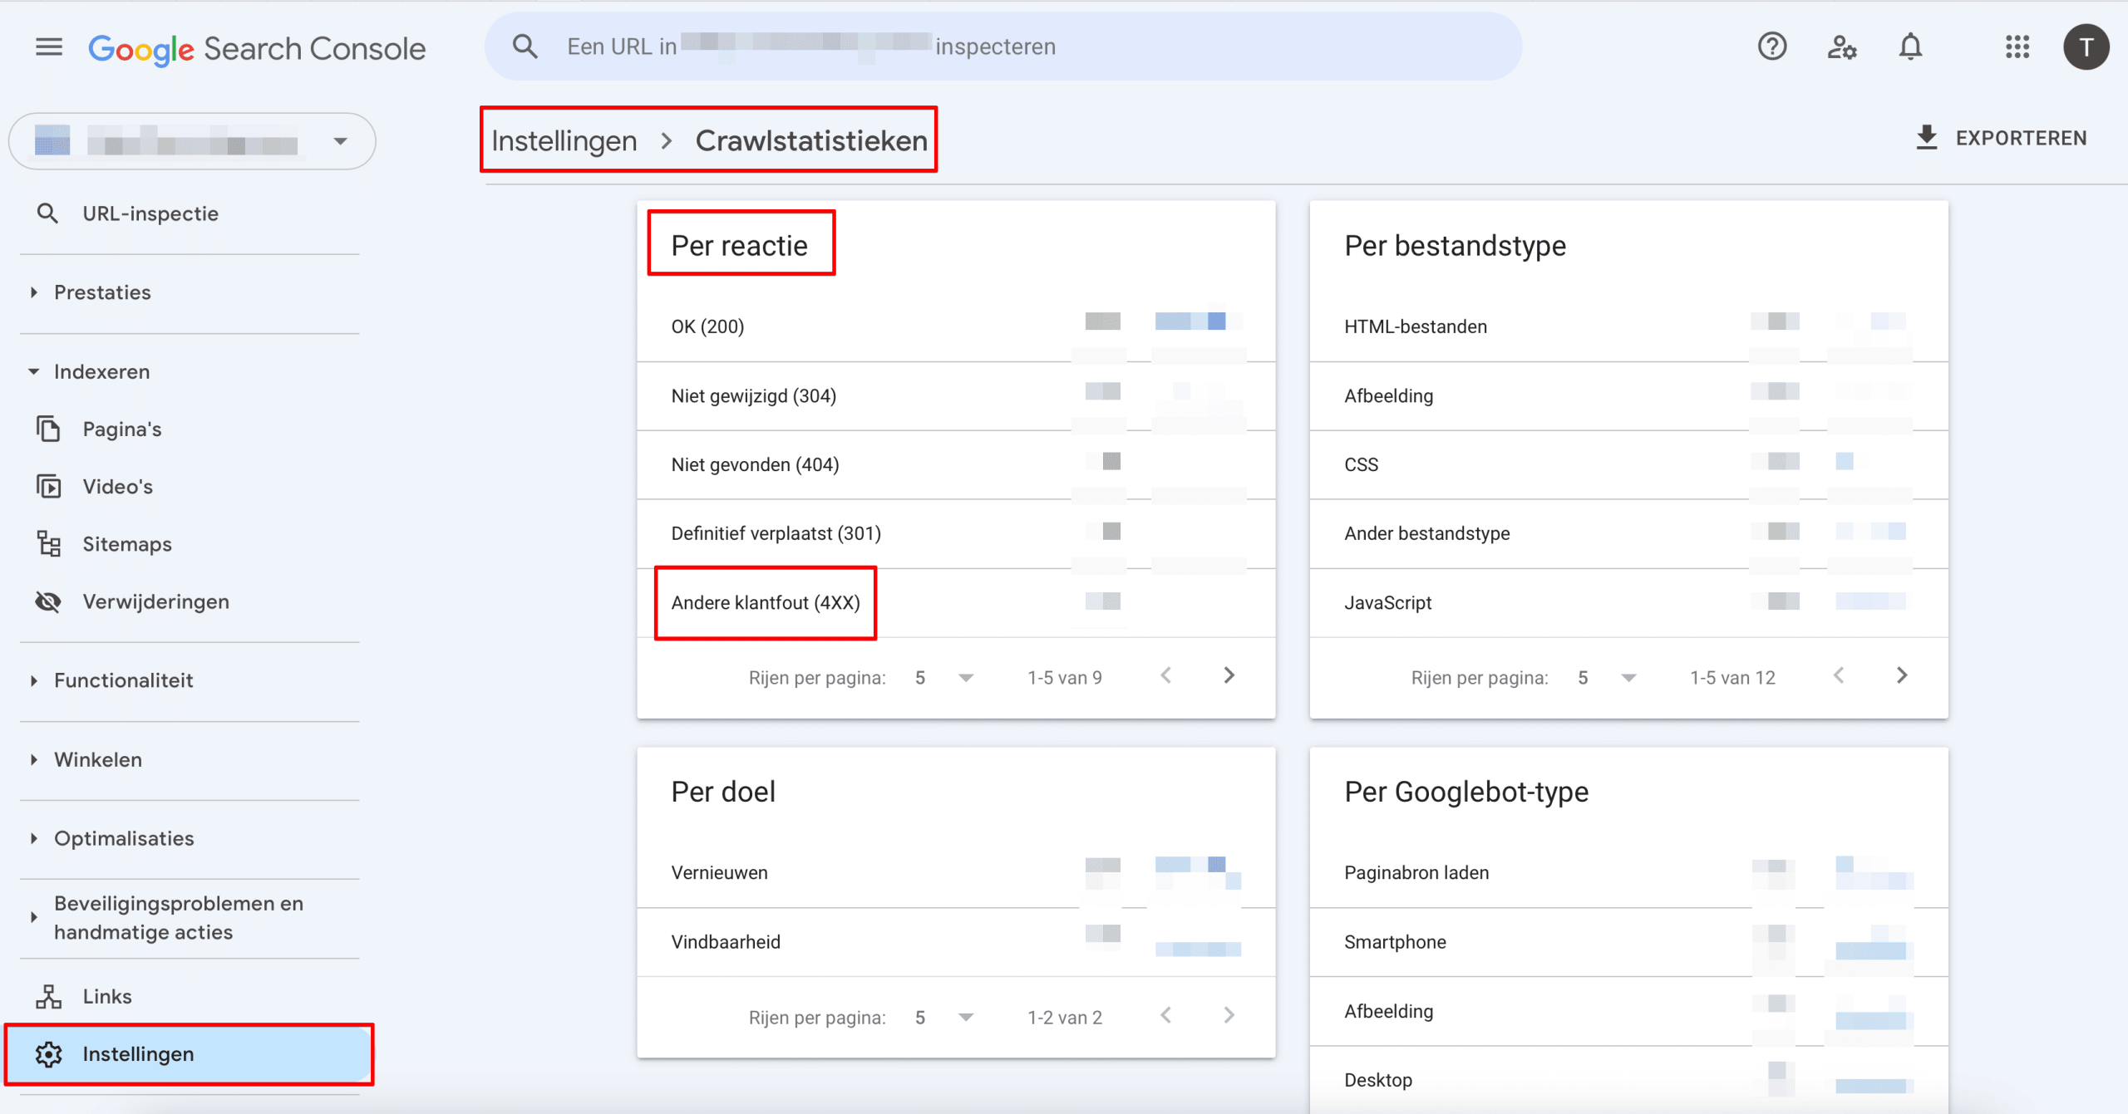Open the Ander bestandstype row

click(1628, 533)
